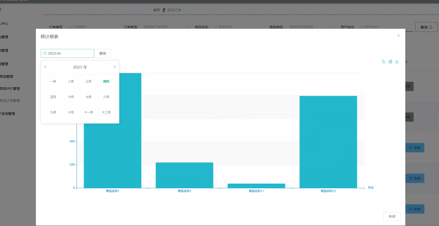Click the 用户姓名 search input
Viewport: 439px width, 226px height.
(x=386, y=27)
